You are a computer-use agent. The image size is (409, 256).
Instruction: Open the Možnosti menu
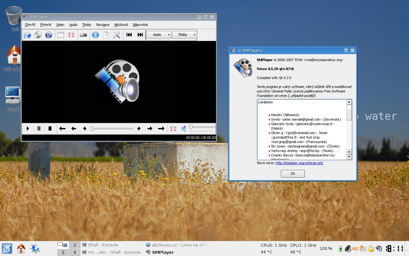pyautogui.click(x=121, y=25)
